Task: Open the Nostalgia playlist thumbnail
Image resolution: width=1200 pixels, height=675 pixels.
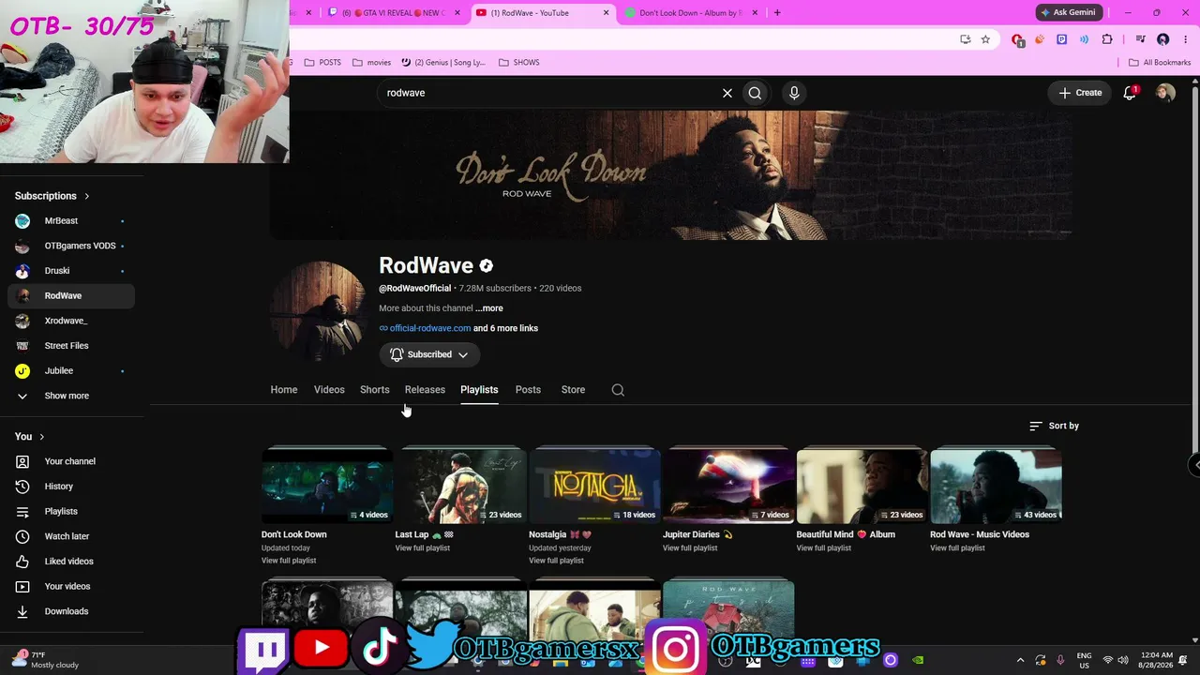Action: (594, 487)
